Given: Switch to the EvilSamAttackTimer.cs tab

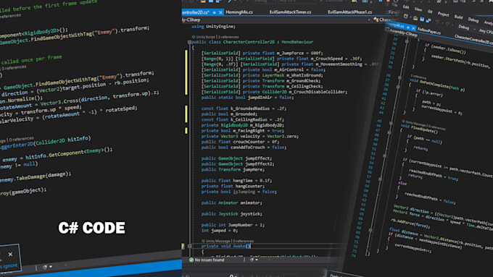Looking at the screenshot, I should coord(290,12).
